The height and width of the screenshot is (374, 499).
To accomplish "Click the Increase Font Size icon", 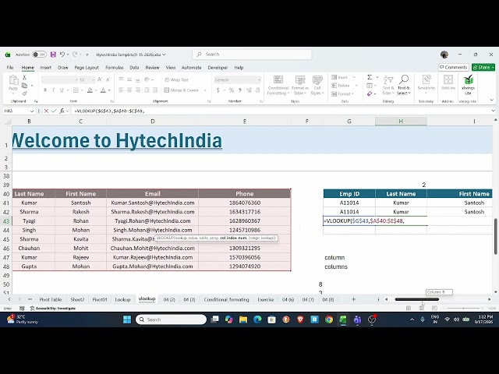I will coord(100,79).
